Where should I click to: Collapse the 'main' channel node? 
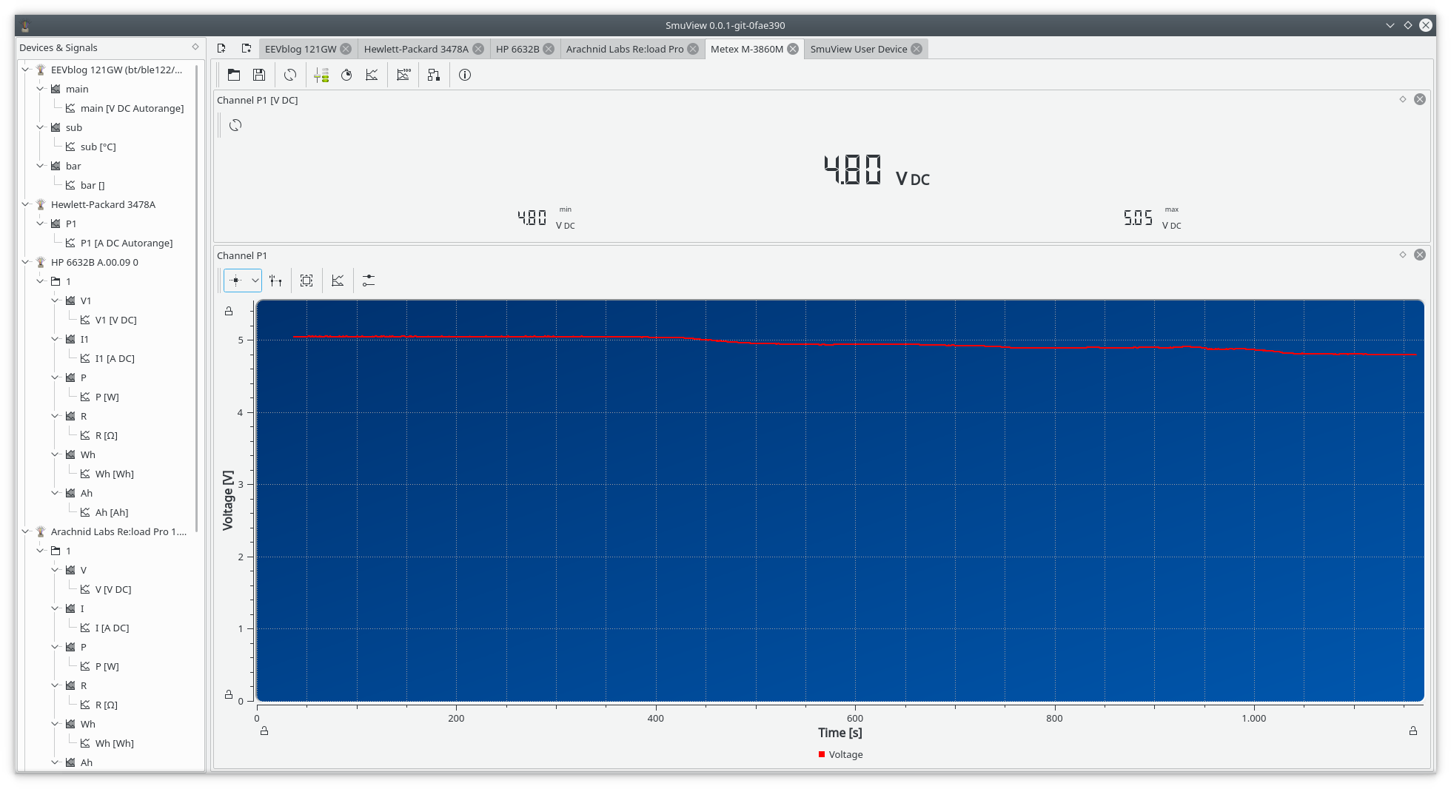41,89
